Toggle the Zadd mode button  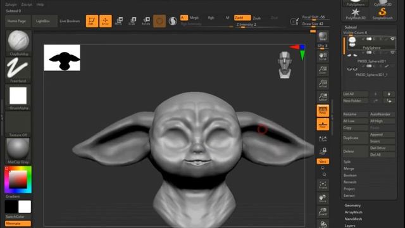coord(242,18)
